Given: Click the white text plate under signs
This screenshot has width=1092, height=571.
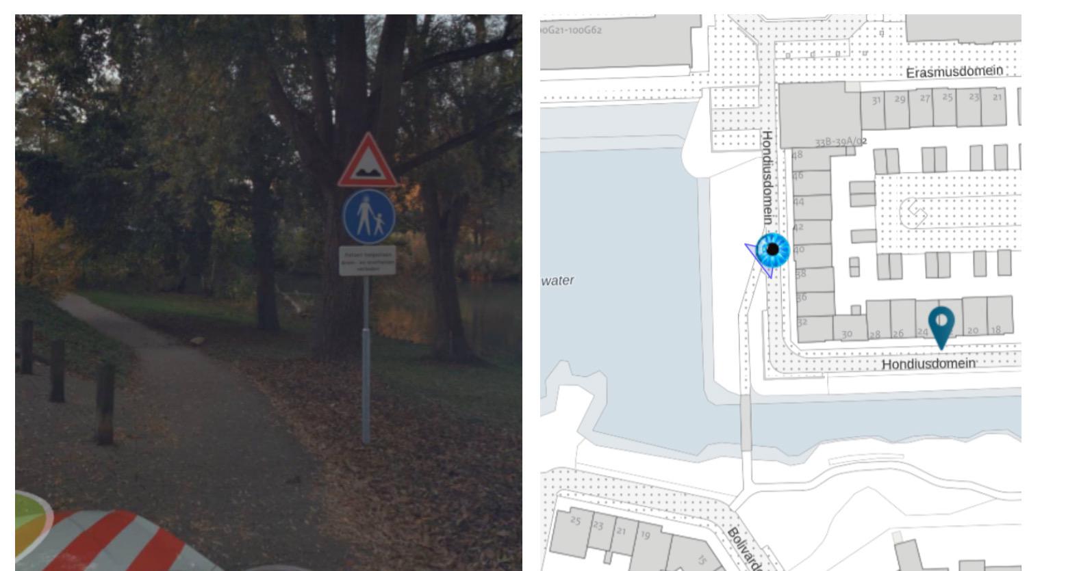Looking at the screenshot, I should point(368,261).
